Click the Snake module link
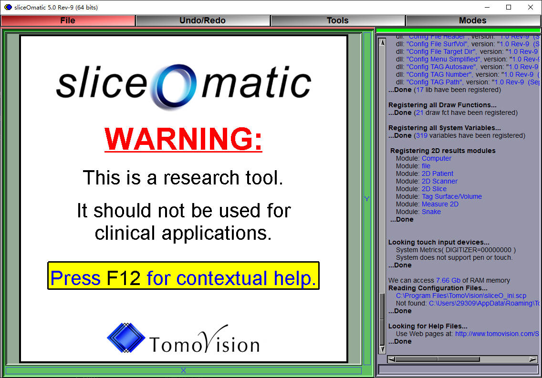 coord(431,212)
